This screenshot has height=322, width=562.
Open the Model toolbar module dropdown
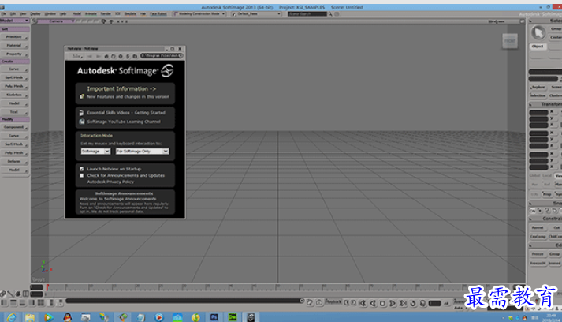click(15, 21)
